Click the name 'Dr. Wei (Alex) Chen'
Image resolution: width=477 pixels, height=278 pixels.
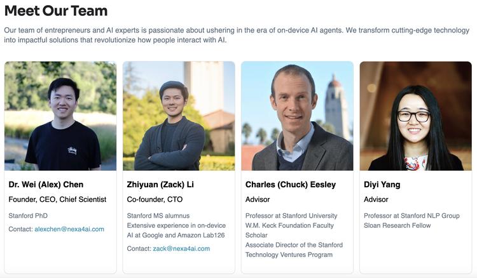46,185
